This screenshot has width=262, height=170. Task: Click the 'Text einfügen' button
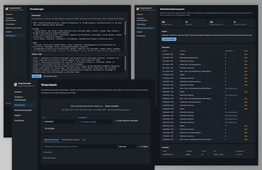click(50, 129)
